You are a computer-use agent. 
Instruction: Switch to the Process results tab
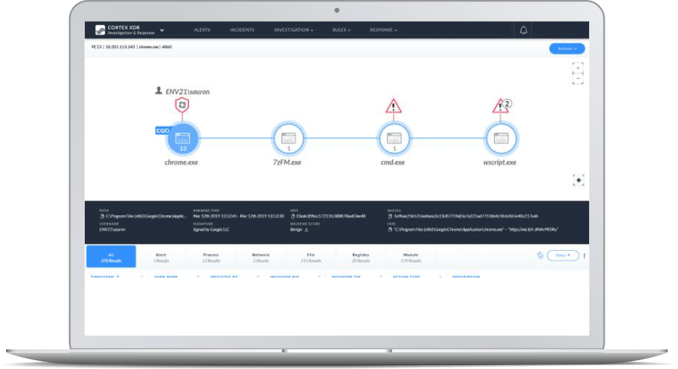[x=211, y=258]
